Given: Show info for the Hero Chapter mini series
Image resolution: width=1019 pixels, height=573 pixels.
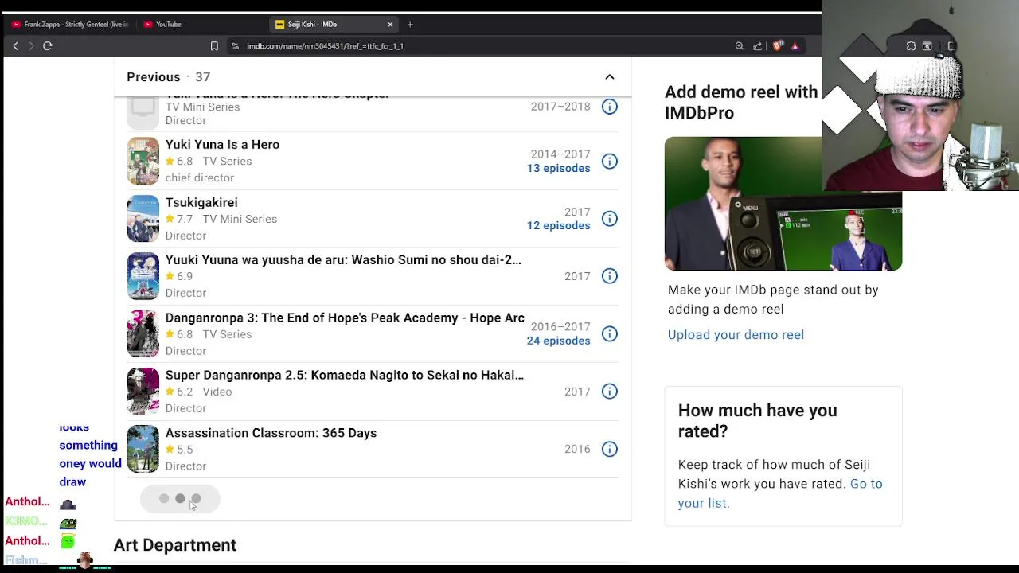Looking at the screenshot, I should [x=610, y=107].
